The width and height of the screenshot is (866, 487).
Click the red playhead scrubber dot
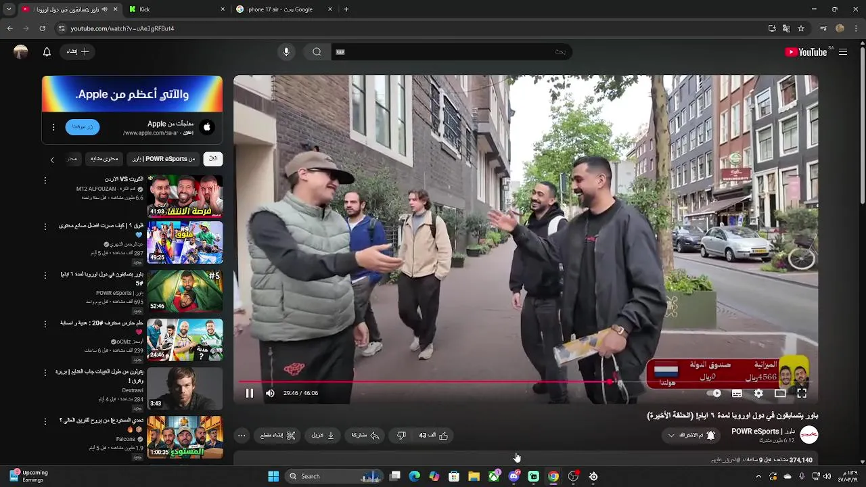[610, 381]
